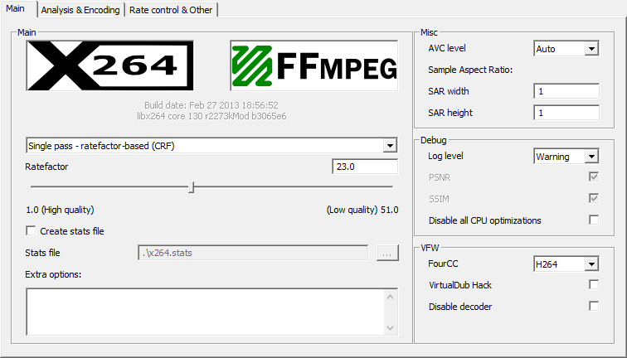This screenshot has height=358, width=627.
Task: Click the SAR height input field
Action: (566, 113)
